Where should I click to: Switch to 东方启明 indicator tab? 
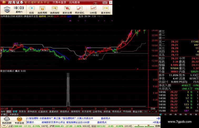(86, 111)
